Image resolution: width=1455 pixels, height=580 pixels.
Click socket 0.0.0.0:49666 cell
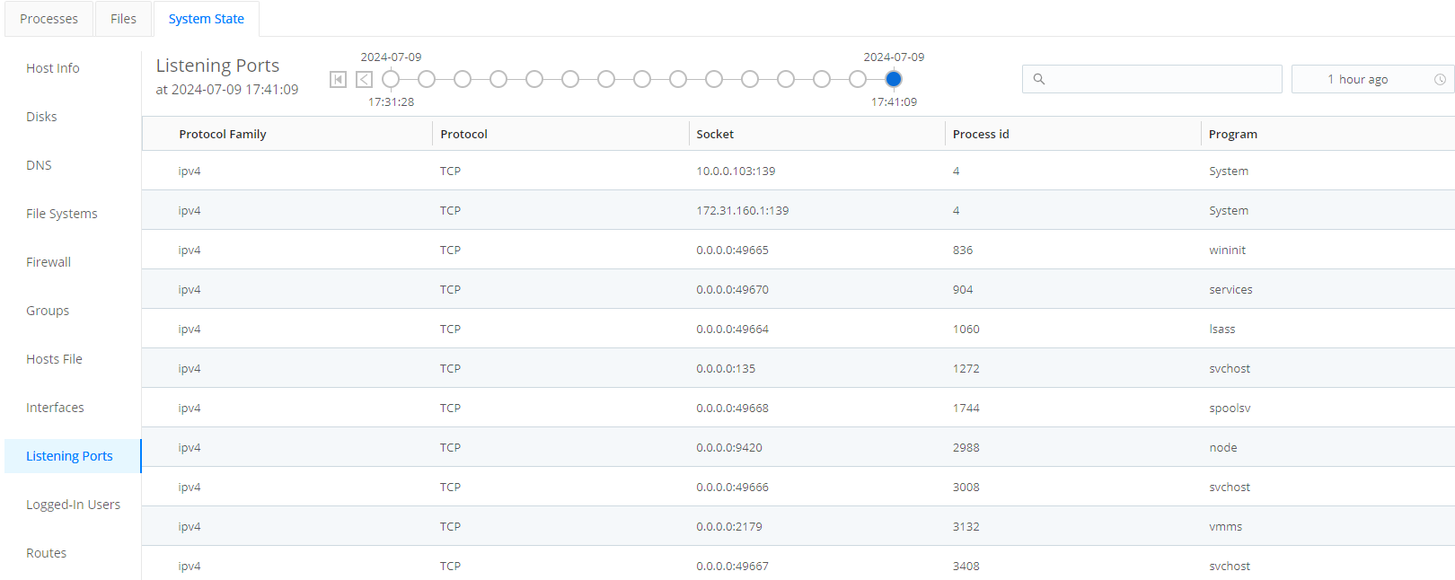tap(732, 487)
